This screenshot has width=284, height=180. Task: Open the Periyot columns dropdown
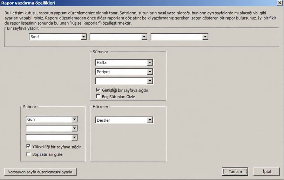(x=150, y=72)
